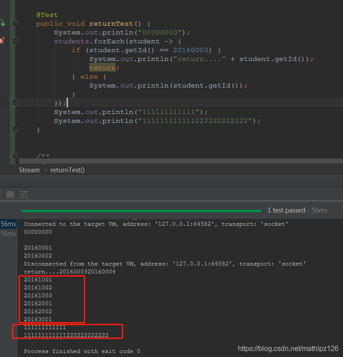This screenshot has width=343, height=357.
Task: Click the calculator icon in the debug toolbar
Action: click(x=10, y=194)
